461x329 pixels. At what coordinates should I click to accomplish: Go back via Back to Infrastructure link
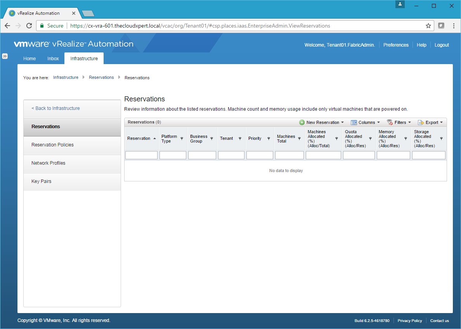[55, 108]
